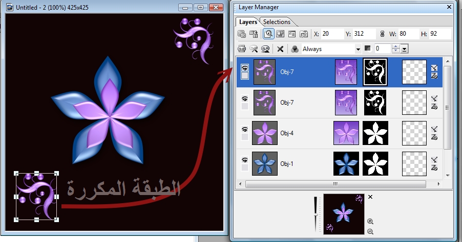Click the X position input field
Image resolution: width=462 pixels, height=242 pixels.
pos(332,34)
